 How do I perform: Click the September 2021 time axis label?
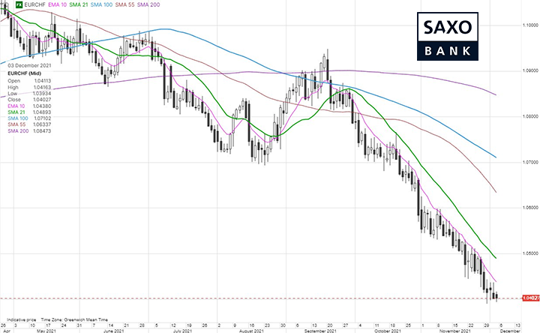click(x=320, y=331)
